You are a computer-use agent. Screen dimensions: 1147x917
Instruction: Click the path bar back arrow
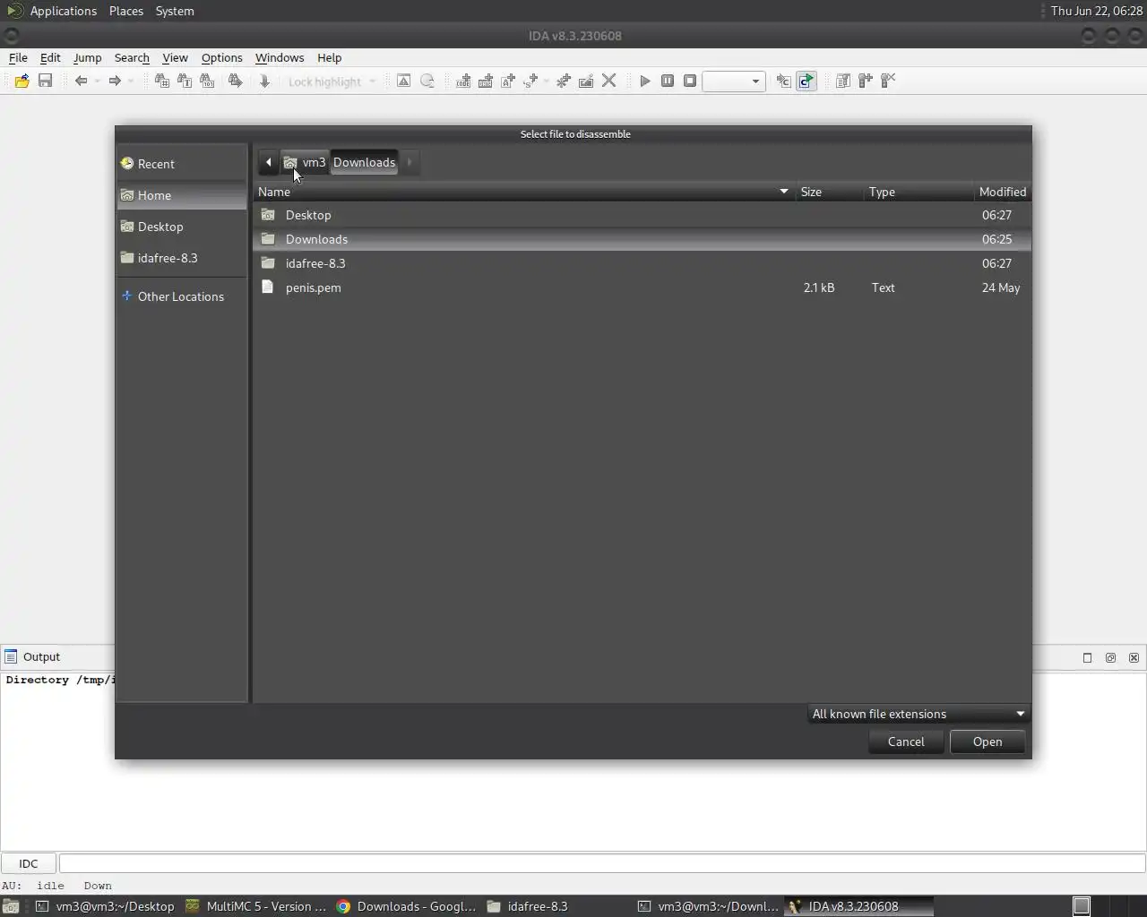point(268,162)
